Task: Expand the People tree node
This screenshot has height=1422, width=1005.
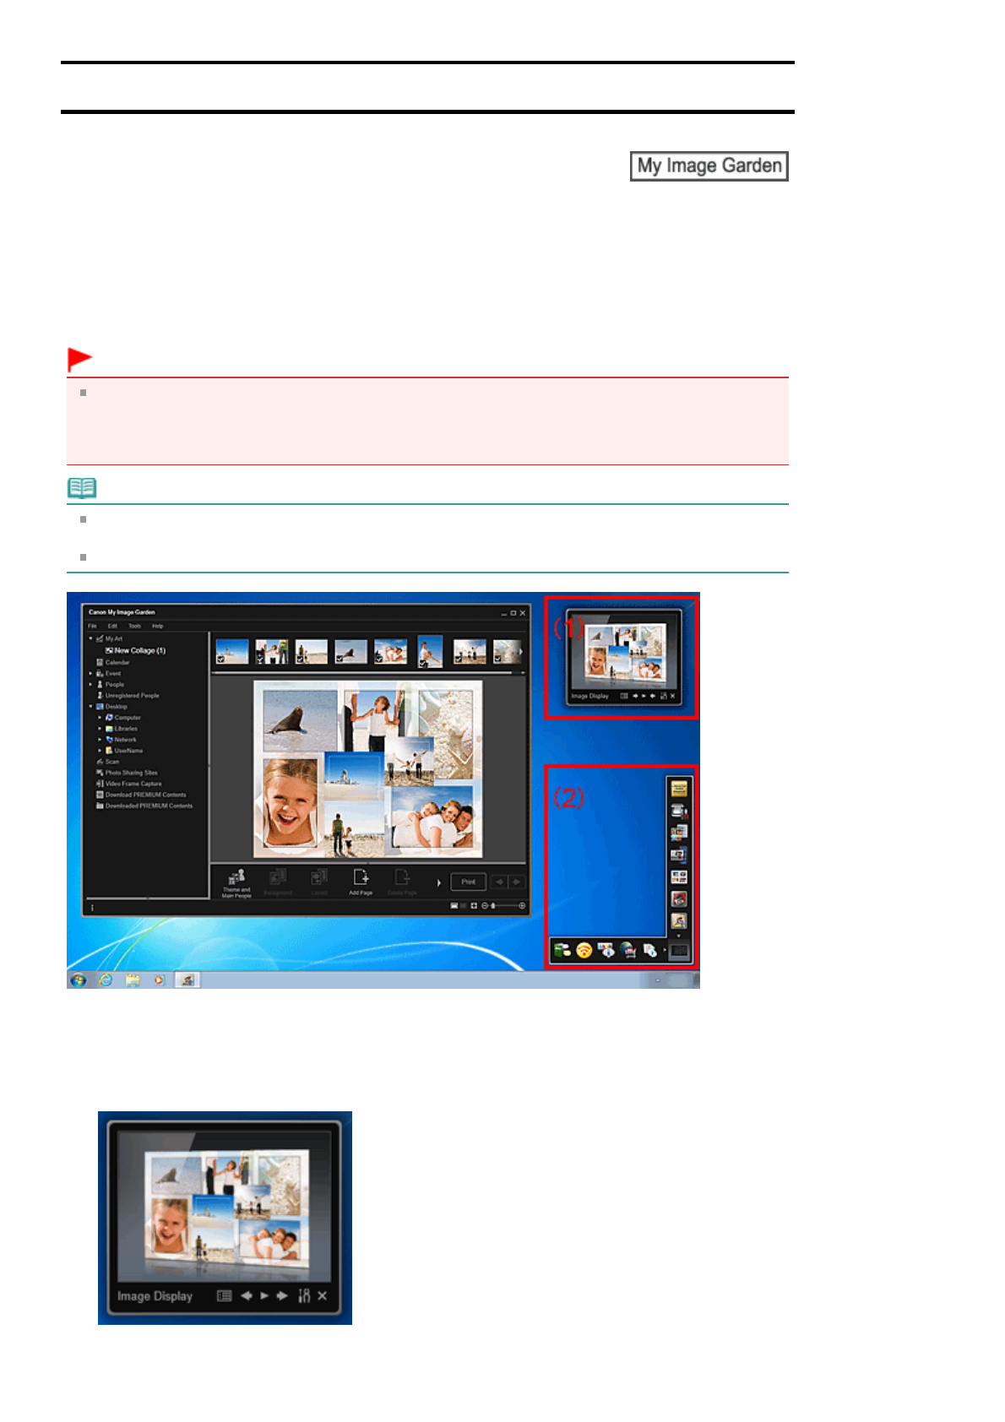Action: (x=91, y=685)
